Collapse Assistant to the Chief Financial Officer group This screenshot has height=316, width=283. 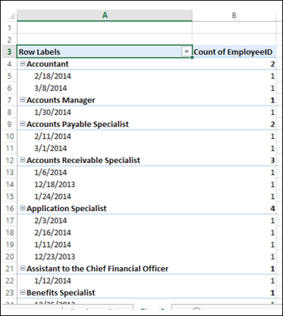tap(23, 268)
